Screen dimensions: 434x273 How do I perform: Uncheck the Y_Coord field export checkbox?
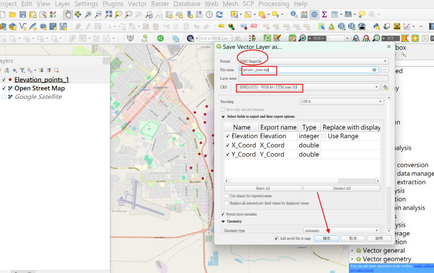click(x=228, y=154)
